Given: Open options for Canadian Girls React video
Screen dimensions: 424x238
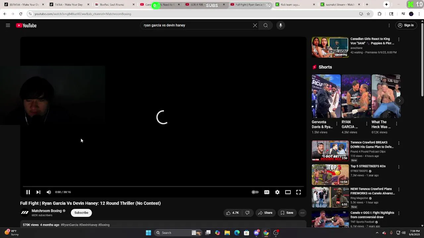Looking at the screenshot, I should tap(399, 39).
